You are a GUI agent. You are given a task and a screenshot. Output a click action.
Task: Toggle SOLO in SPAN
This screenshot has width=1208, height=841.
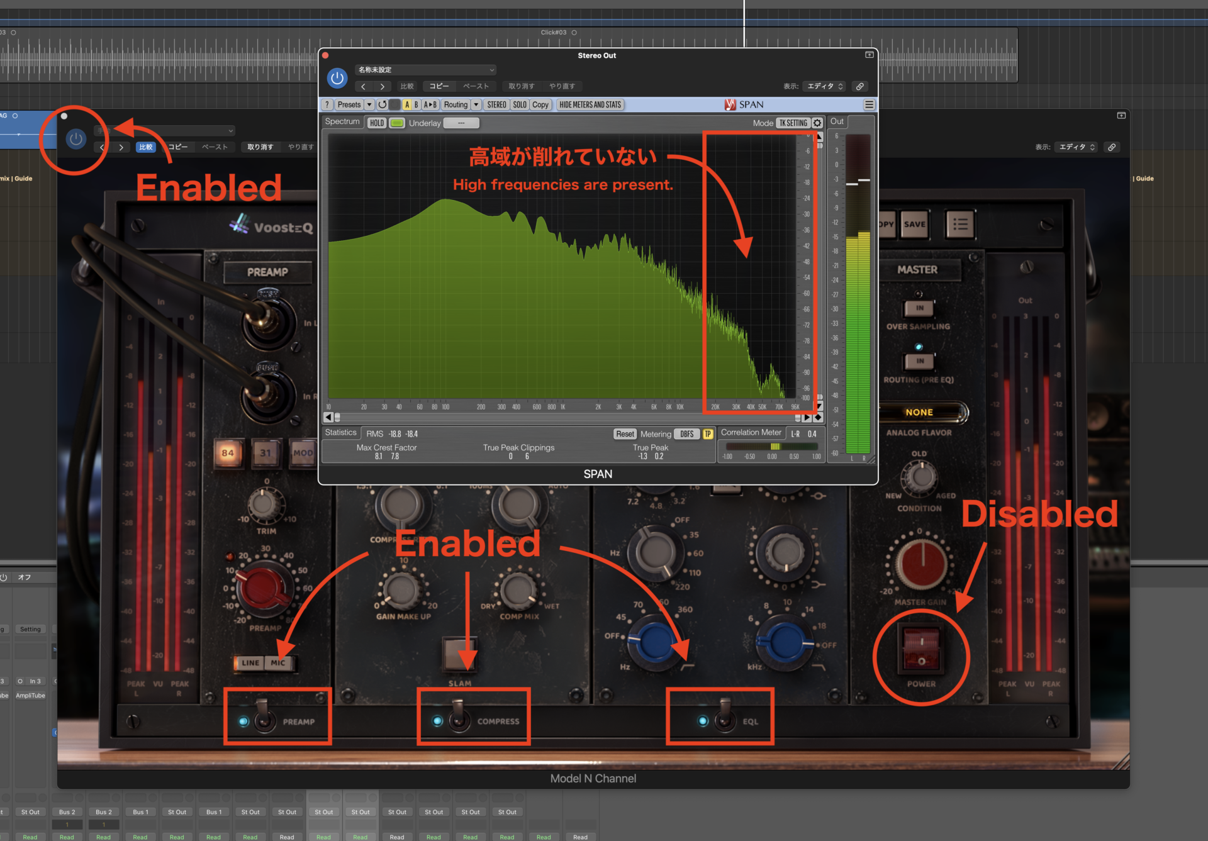click(x=520, y=105)
